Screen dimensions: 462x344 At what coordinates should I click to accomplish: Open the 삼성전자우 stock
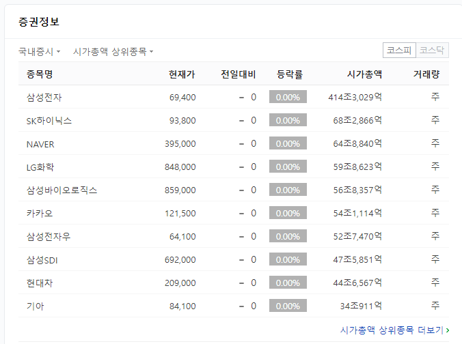coord(49,237)
